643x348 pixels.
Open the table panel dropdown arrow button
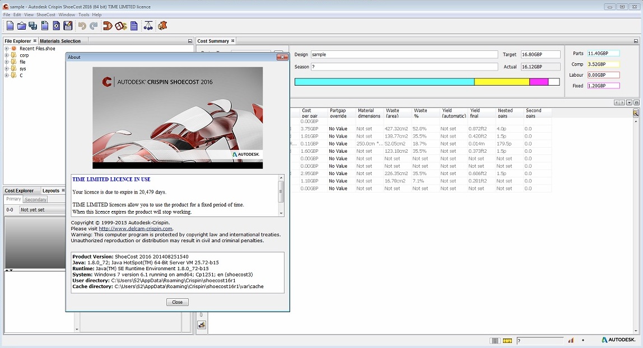coord(629,102)
